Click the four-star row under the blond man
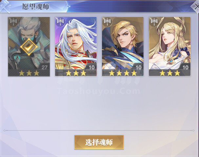The image size is (199, 157). pyautogui.click(x=123, y=73)
